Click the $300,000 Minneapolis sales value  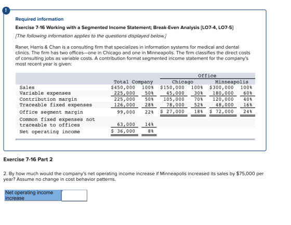coord(221,87)
